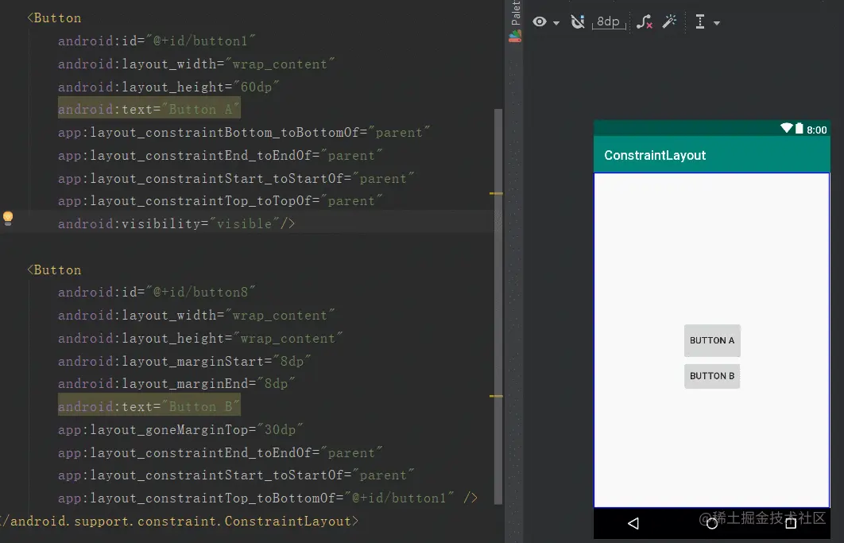Click the 8:00 status bar clock
The height and width of the screenshot is (543, 844).
tap(816, 130)
